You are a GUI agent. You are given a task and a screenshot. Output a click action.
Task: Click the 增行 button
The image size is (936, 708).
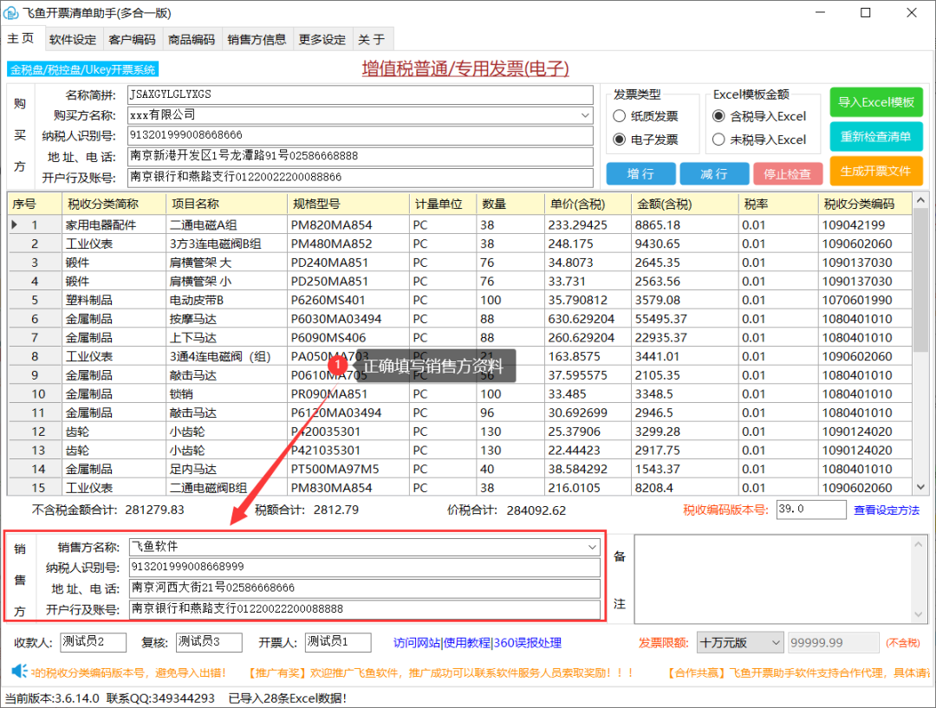640,173
